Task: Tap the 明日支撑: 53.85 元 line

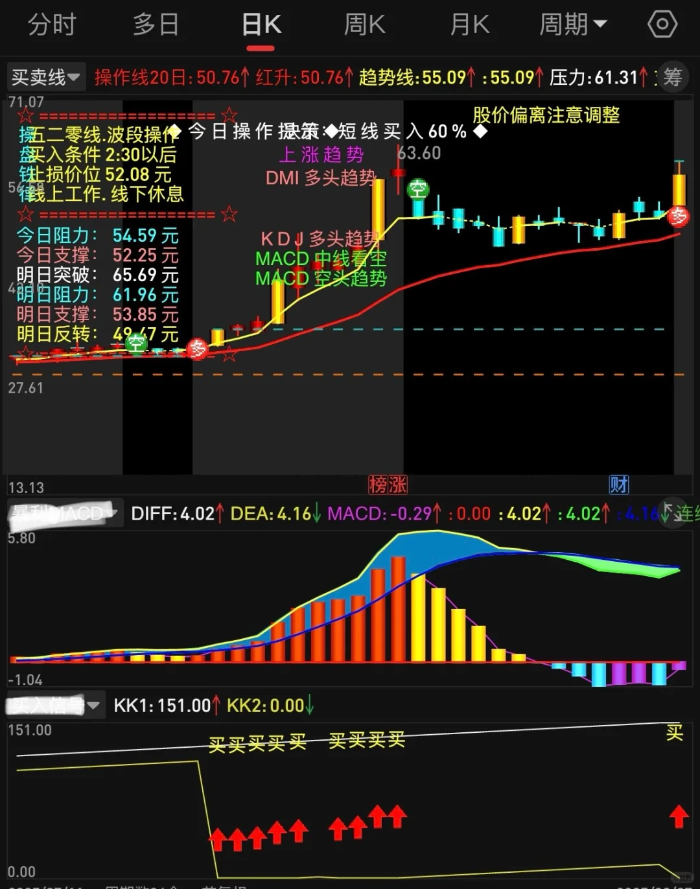Action: [97, 314]
